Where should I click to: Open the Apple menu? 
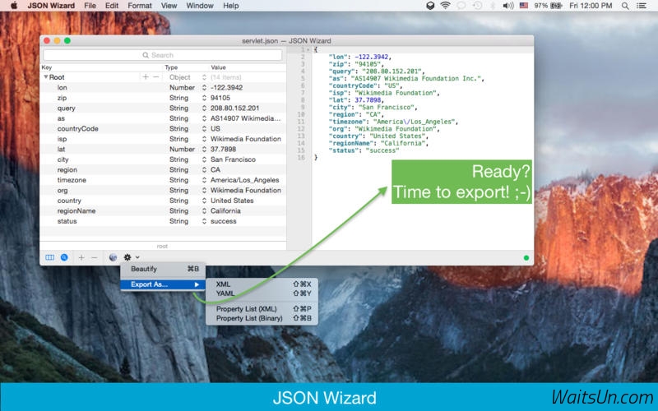coord(13,6)
